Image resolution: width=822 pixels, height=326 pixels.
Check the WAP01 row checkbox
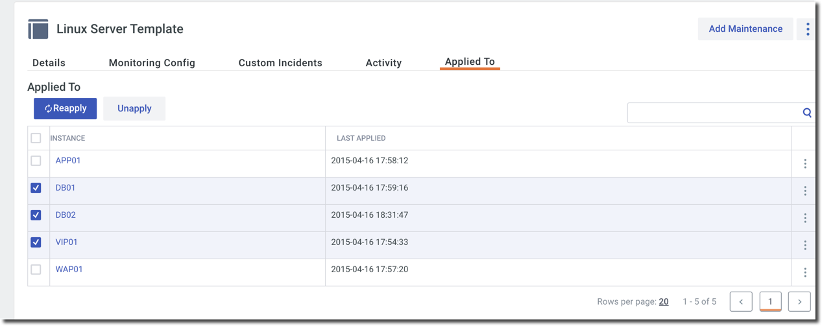[36, 270]
